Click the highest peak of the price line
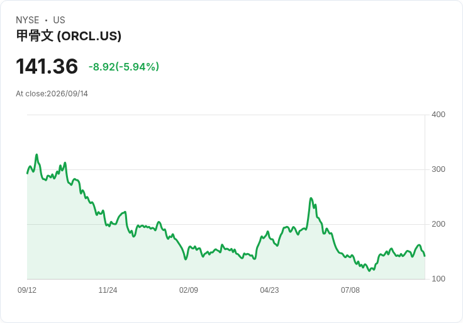This screenshot has width=463, height=323. 36,154
